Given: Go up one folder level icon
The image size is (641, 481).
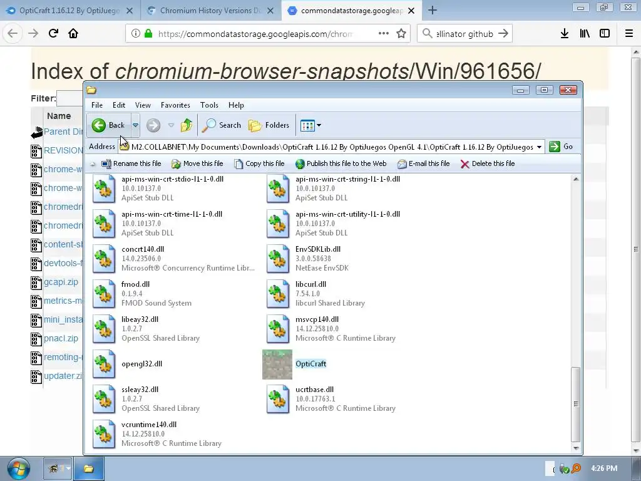Looking at the screenshot, I should (x=187, y=125).
